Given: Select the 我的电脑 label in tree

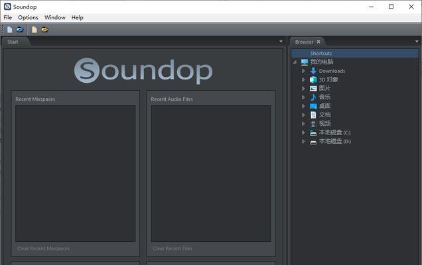Looking at the screenshot, I should click(322, 62).
